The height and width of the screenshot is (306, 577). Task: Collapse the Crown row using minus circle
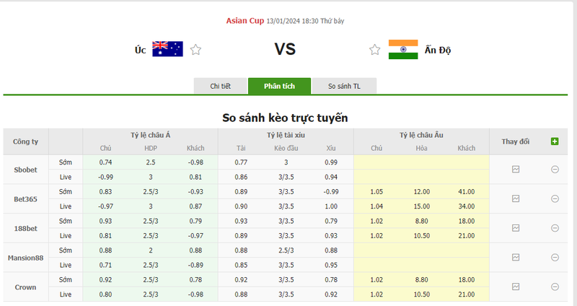click(555, 287)
